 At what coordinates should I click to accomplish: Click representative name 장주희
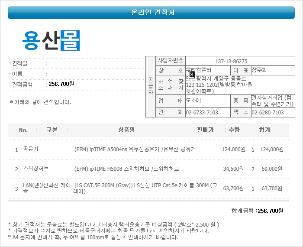[x=259, y=70]
